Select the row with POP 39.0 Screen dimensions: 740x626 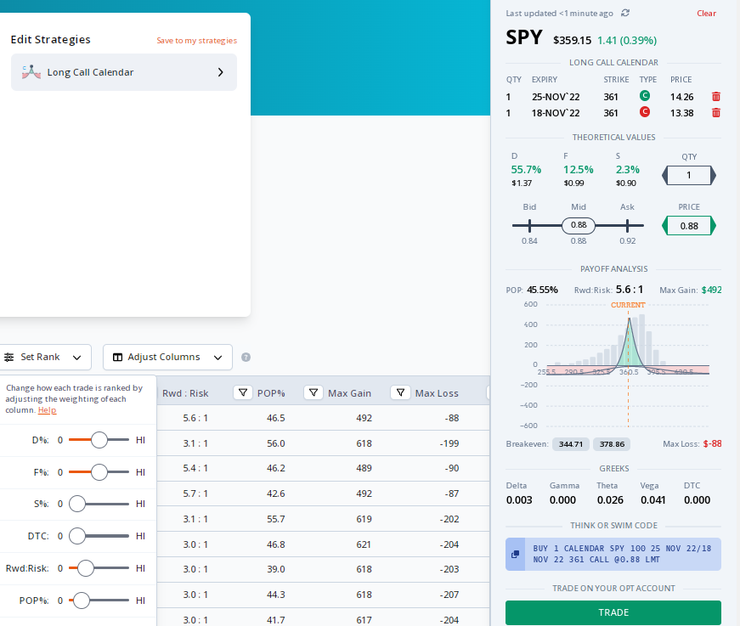pyautogui.click(x=324, y=569)
